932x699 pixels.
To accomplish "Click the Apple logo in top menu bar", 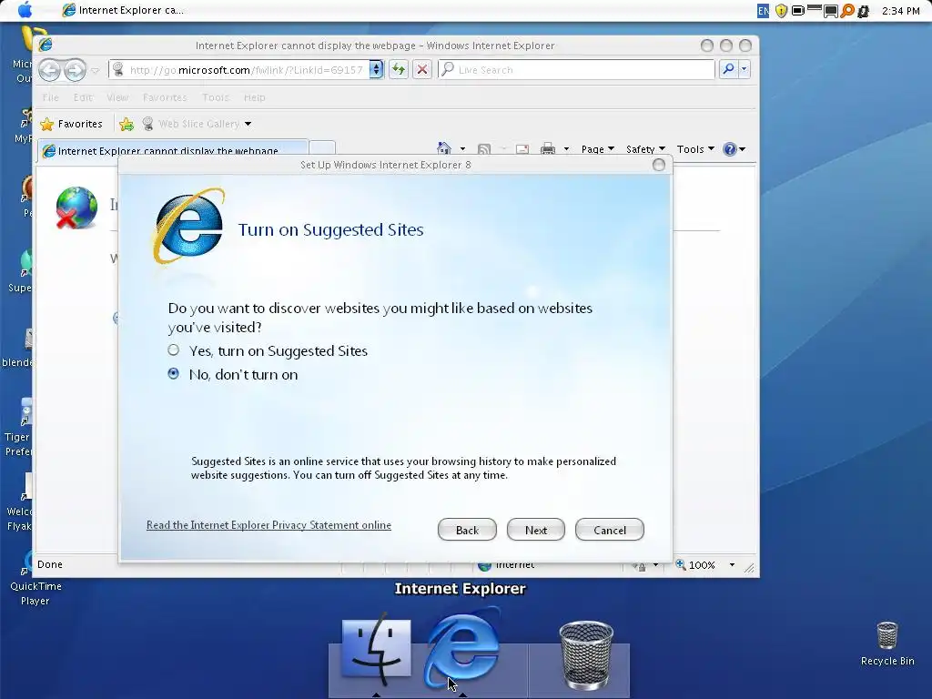I will (x=25, y=10).
